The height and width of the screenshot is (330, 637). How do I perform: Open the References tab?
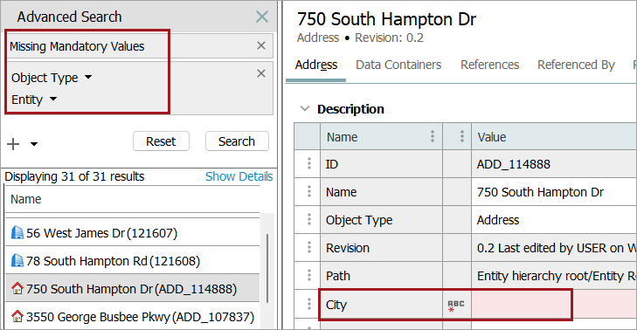point(489,65)
